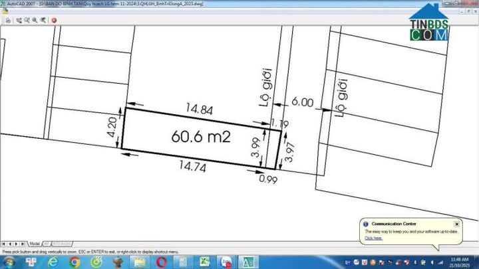Viewport: 479px width, 269px height.
Task: Open the Windows Start menu
Action: 9,262
